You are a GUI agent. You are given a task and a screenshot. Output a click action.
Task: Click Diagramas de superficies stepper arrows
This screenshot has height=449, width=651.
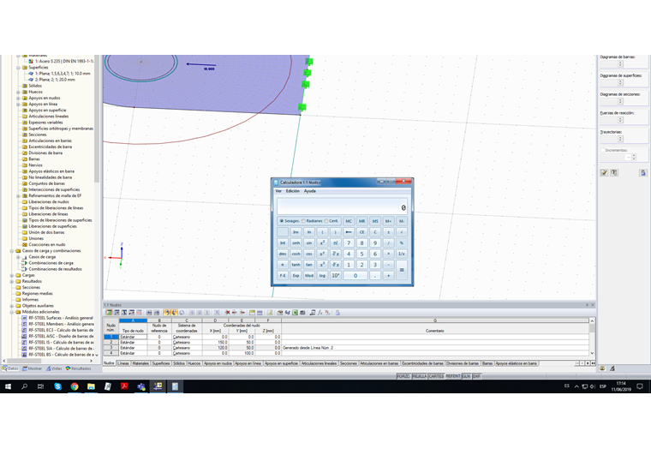pyautogui.click(x=620, y=82)
